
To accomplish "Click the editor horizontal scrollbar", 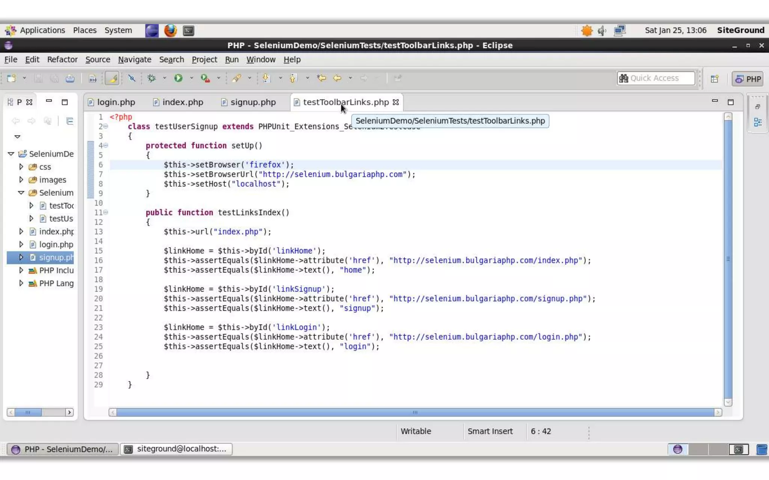I will tap(415, 412).
